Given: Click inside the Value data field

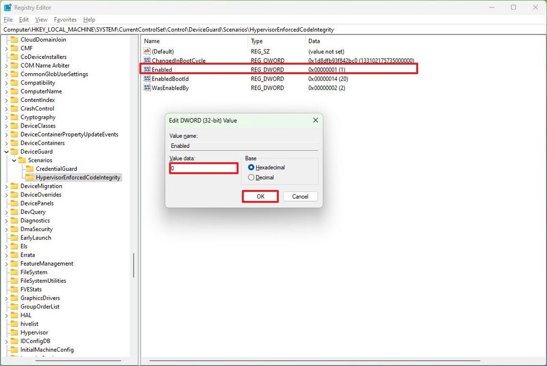Looking at the screenshot, I should tap(203, 168).
